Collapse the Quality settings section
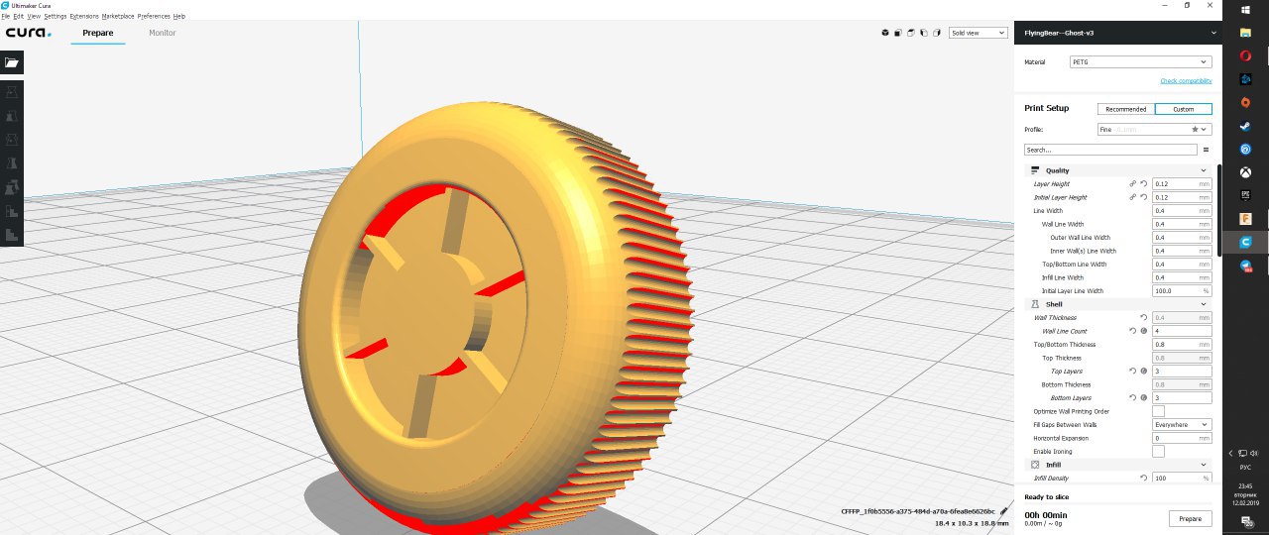Screen dimensions: 1269x535 (1117, 170)
